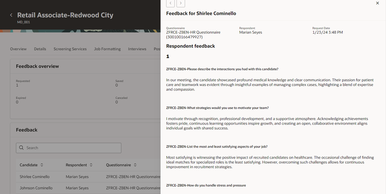Open the Interviews tab
386x194 pixels.
tap(137, 49)
